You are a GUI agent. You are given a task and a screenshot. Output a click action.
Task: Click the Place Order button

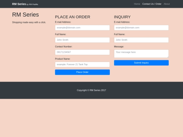(82, 72)
